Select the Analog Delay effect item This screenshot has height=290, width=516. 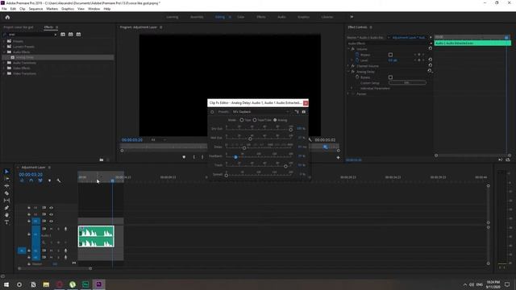[x=58, y=57]
